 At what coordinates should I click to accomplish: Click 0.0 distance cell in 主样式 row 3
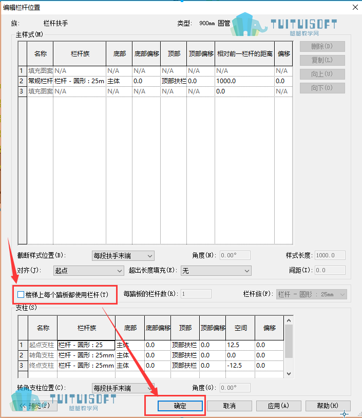(245, 91)
